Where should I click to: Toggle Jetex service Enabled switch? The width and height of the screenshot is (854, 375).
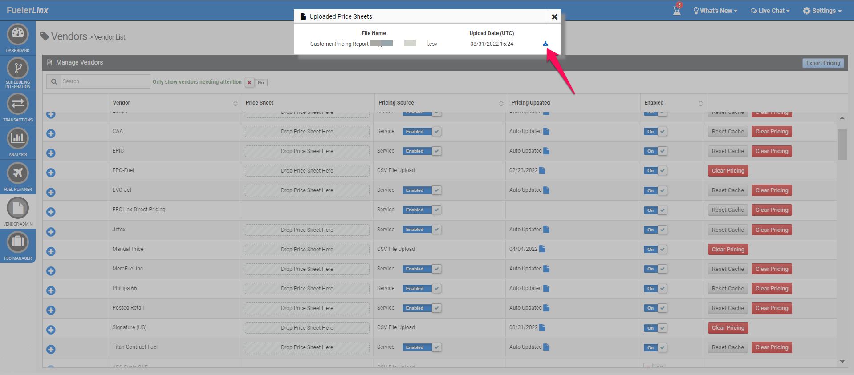(422, 230)
